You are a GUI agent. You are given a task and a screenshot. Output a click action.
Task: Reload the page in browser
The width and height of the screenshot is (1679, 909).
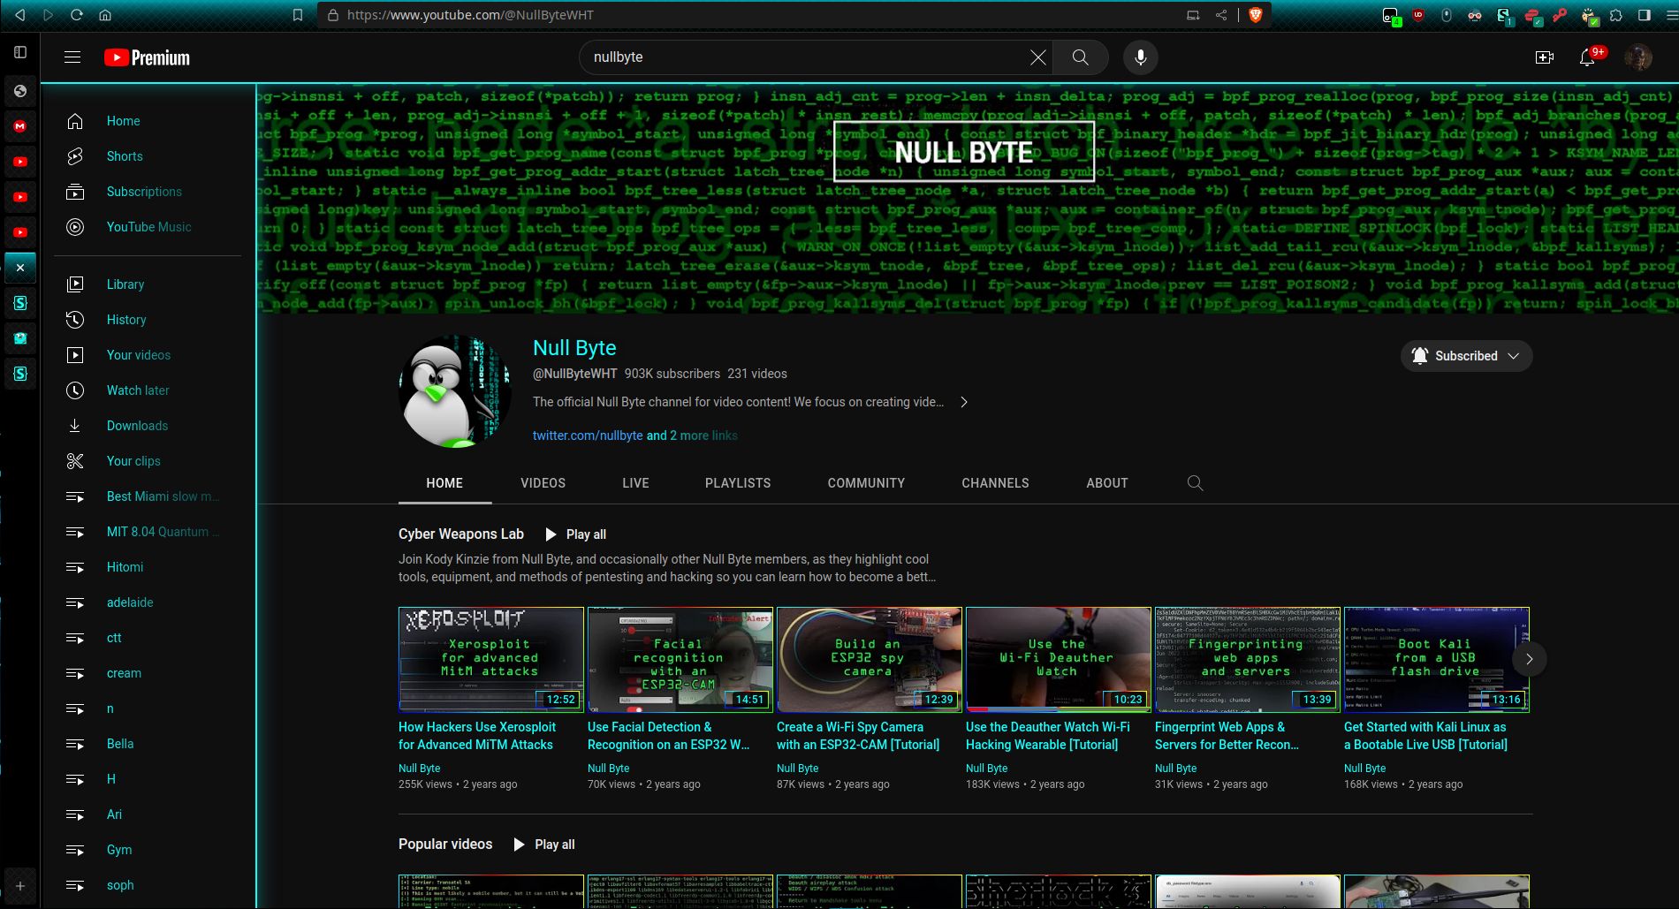76,15
